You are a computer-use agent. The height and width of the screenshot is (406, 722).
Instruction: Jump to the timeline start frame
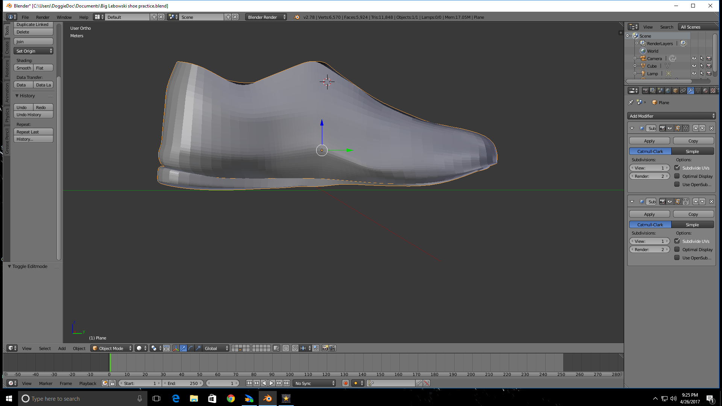[x=249, y=383]
